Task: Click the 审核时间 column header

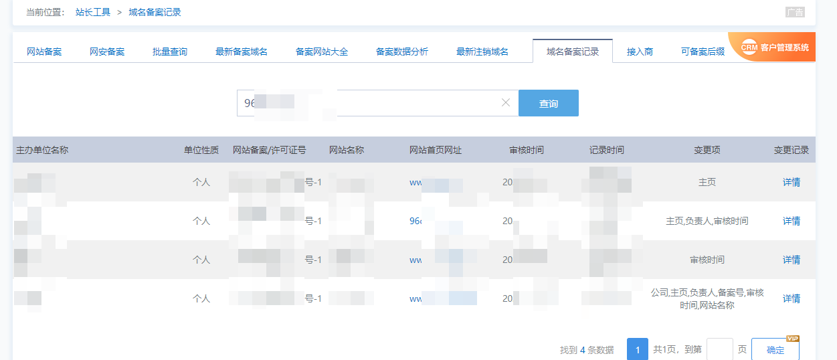Action: click(x=527, y=150)
